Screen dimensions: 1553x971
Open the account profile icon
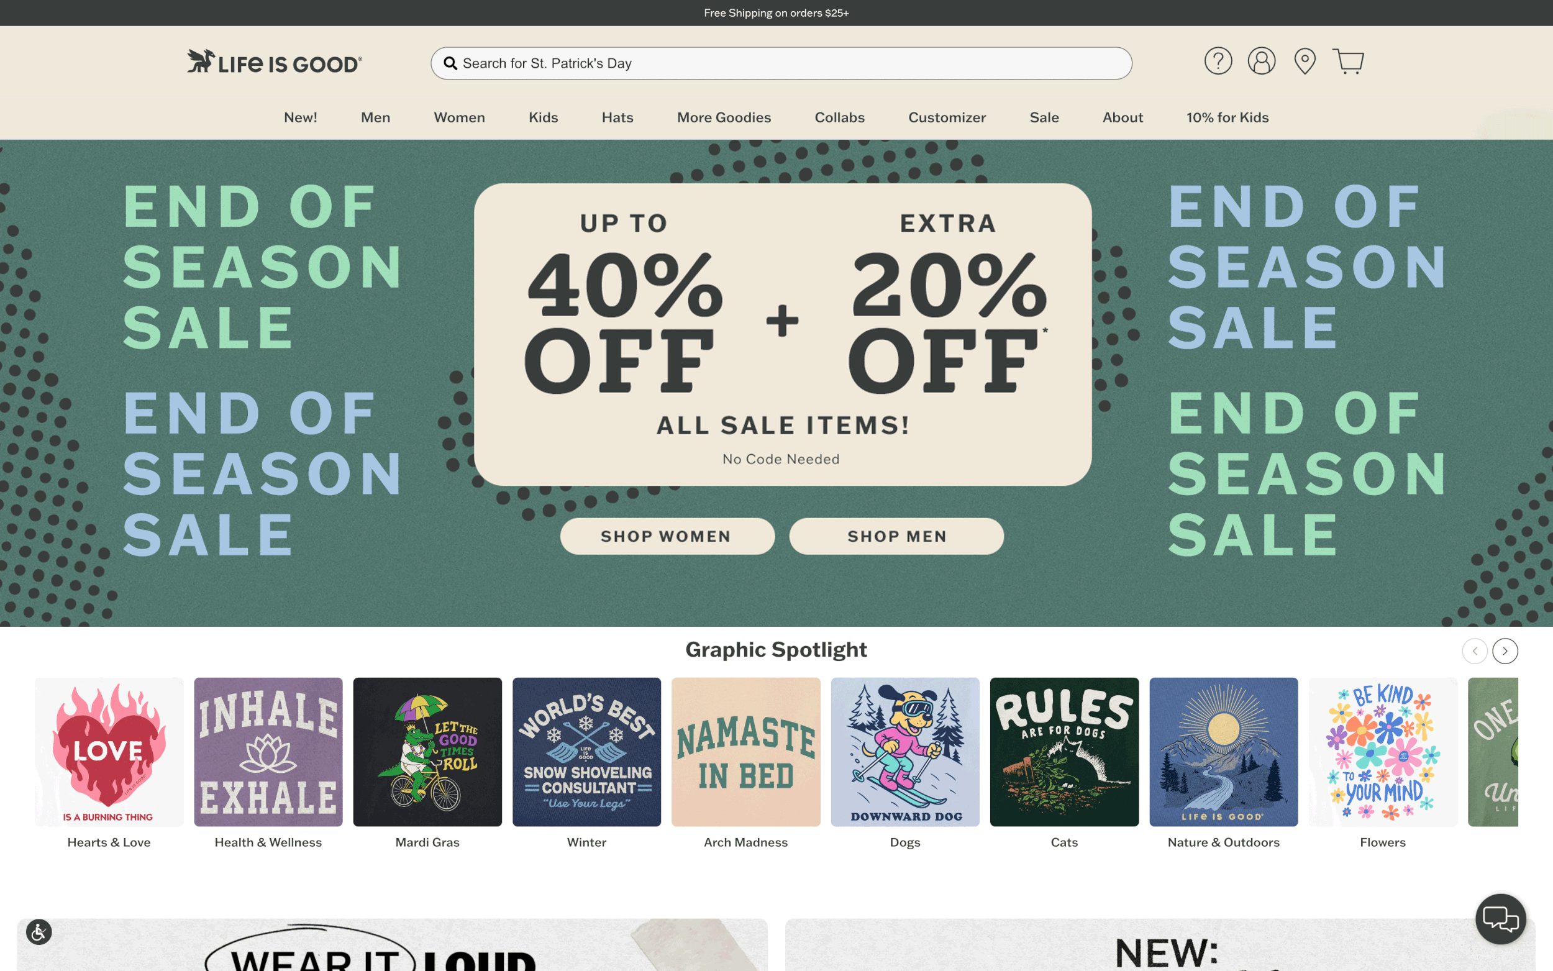[x=1261, y=61]
